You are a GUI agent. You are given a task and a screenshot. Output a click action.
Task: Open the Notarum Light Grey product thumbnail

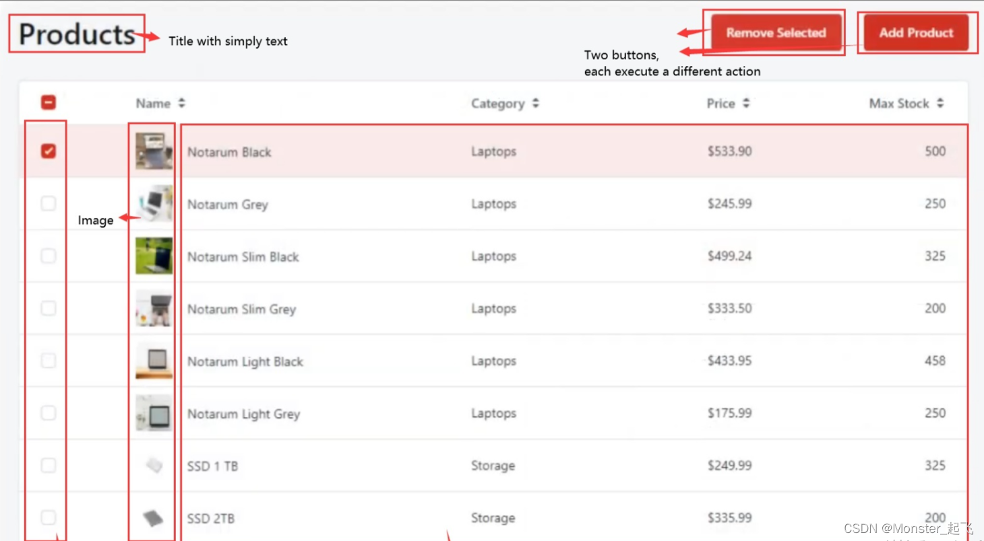[154, 412]
